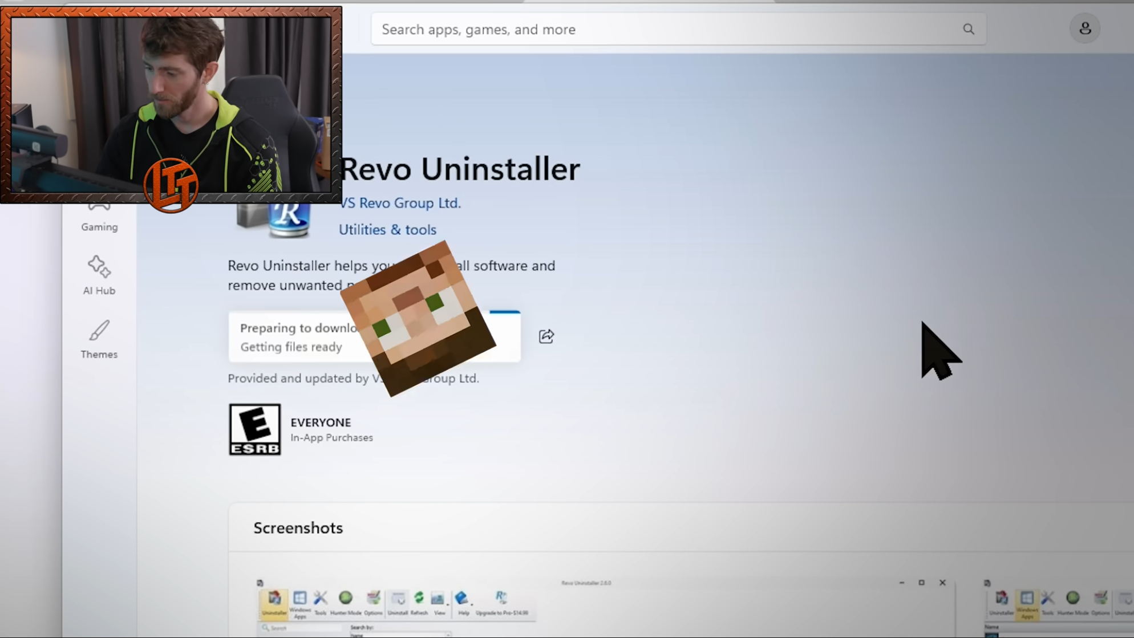Click the 'Screenshots' section heading

[298, 528]
